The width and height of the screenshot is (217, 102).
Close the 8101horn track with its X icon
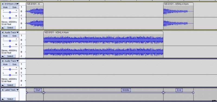tap(2, 4)
